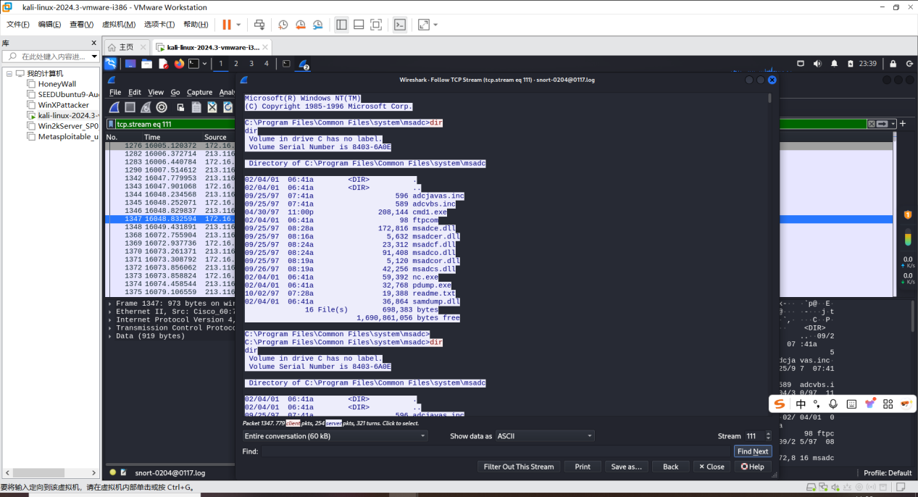The width and height of the screenshot is (918, 497).
Task: Apply display filter with the arrow icon
Action: tap(882, 124)
